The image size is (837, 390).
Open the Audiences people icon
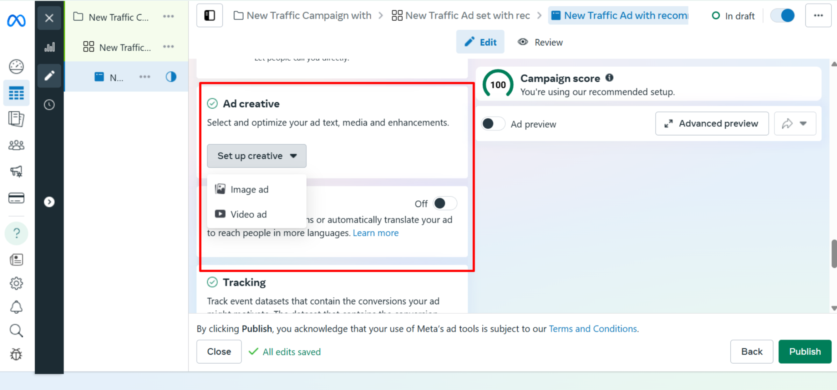point(16,145)
